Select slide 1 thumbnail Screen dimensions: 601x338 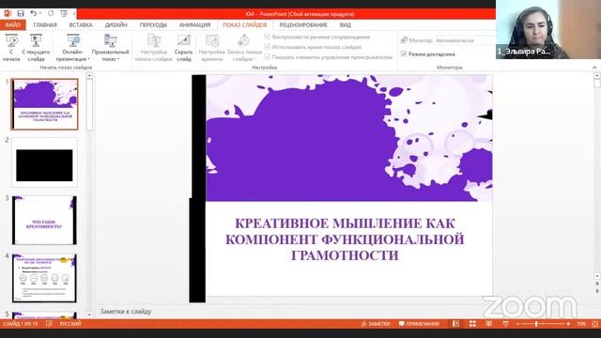point(44,104)
